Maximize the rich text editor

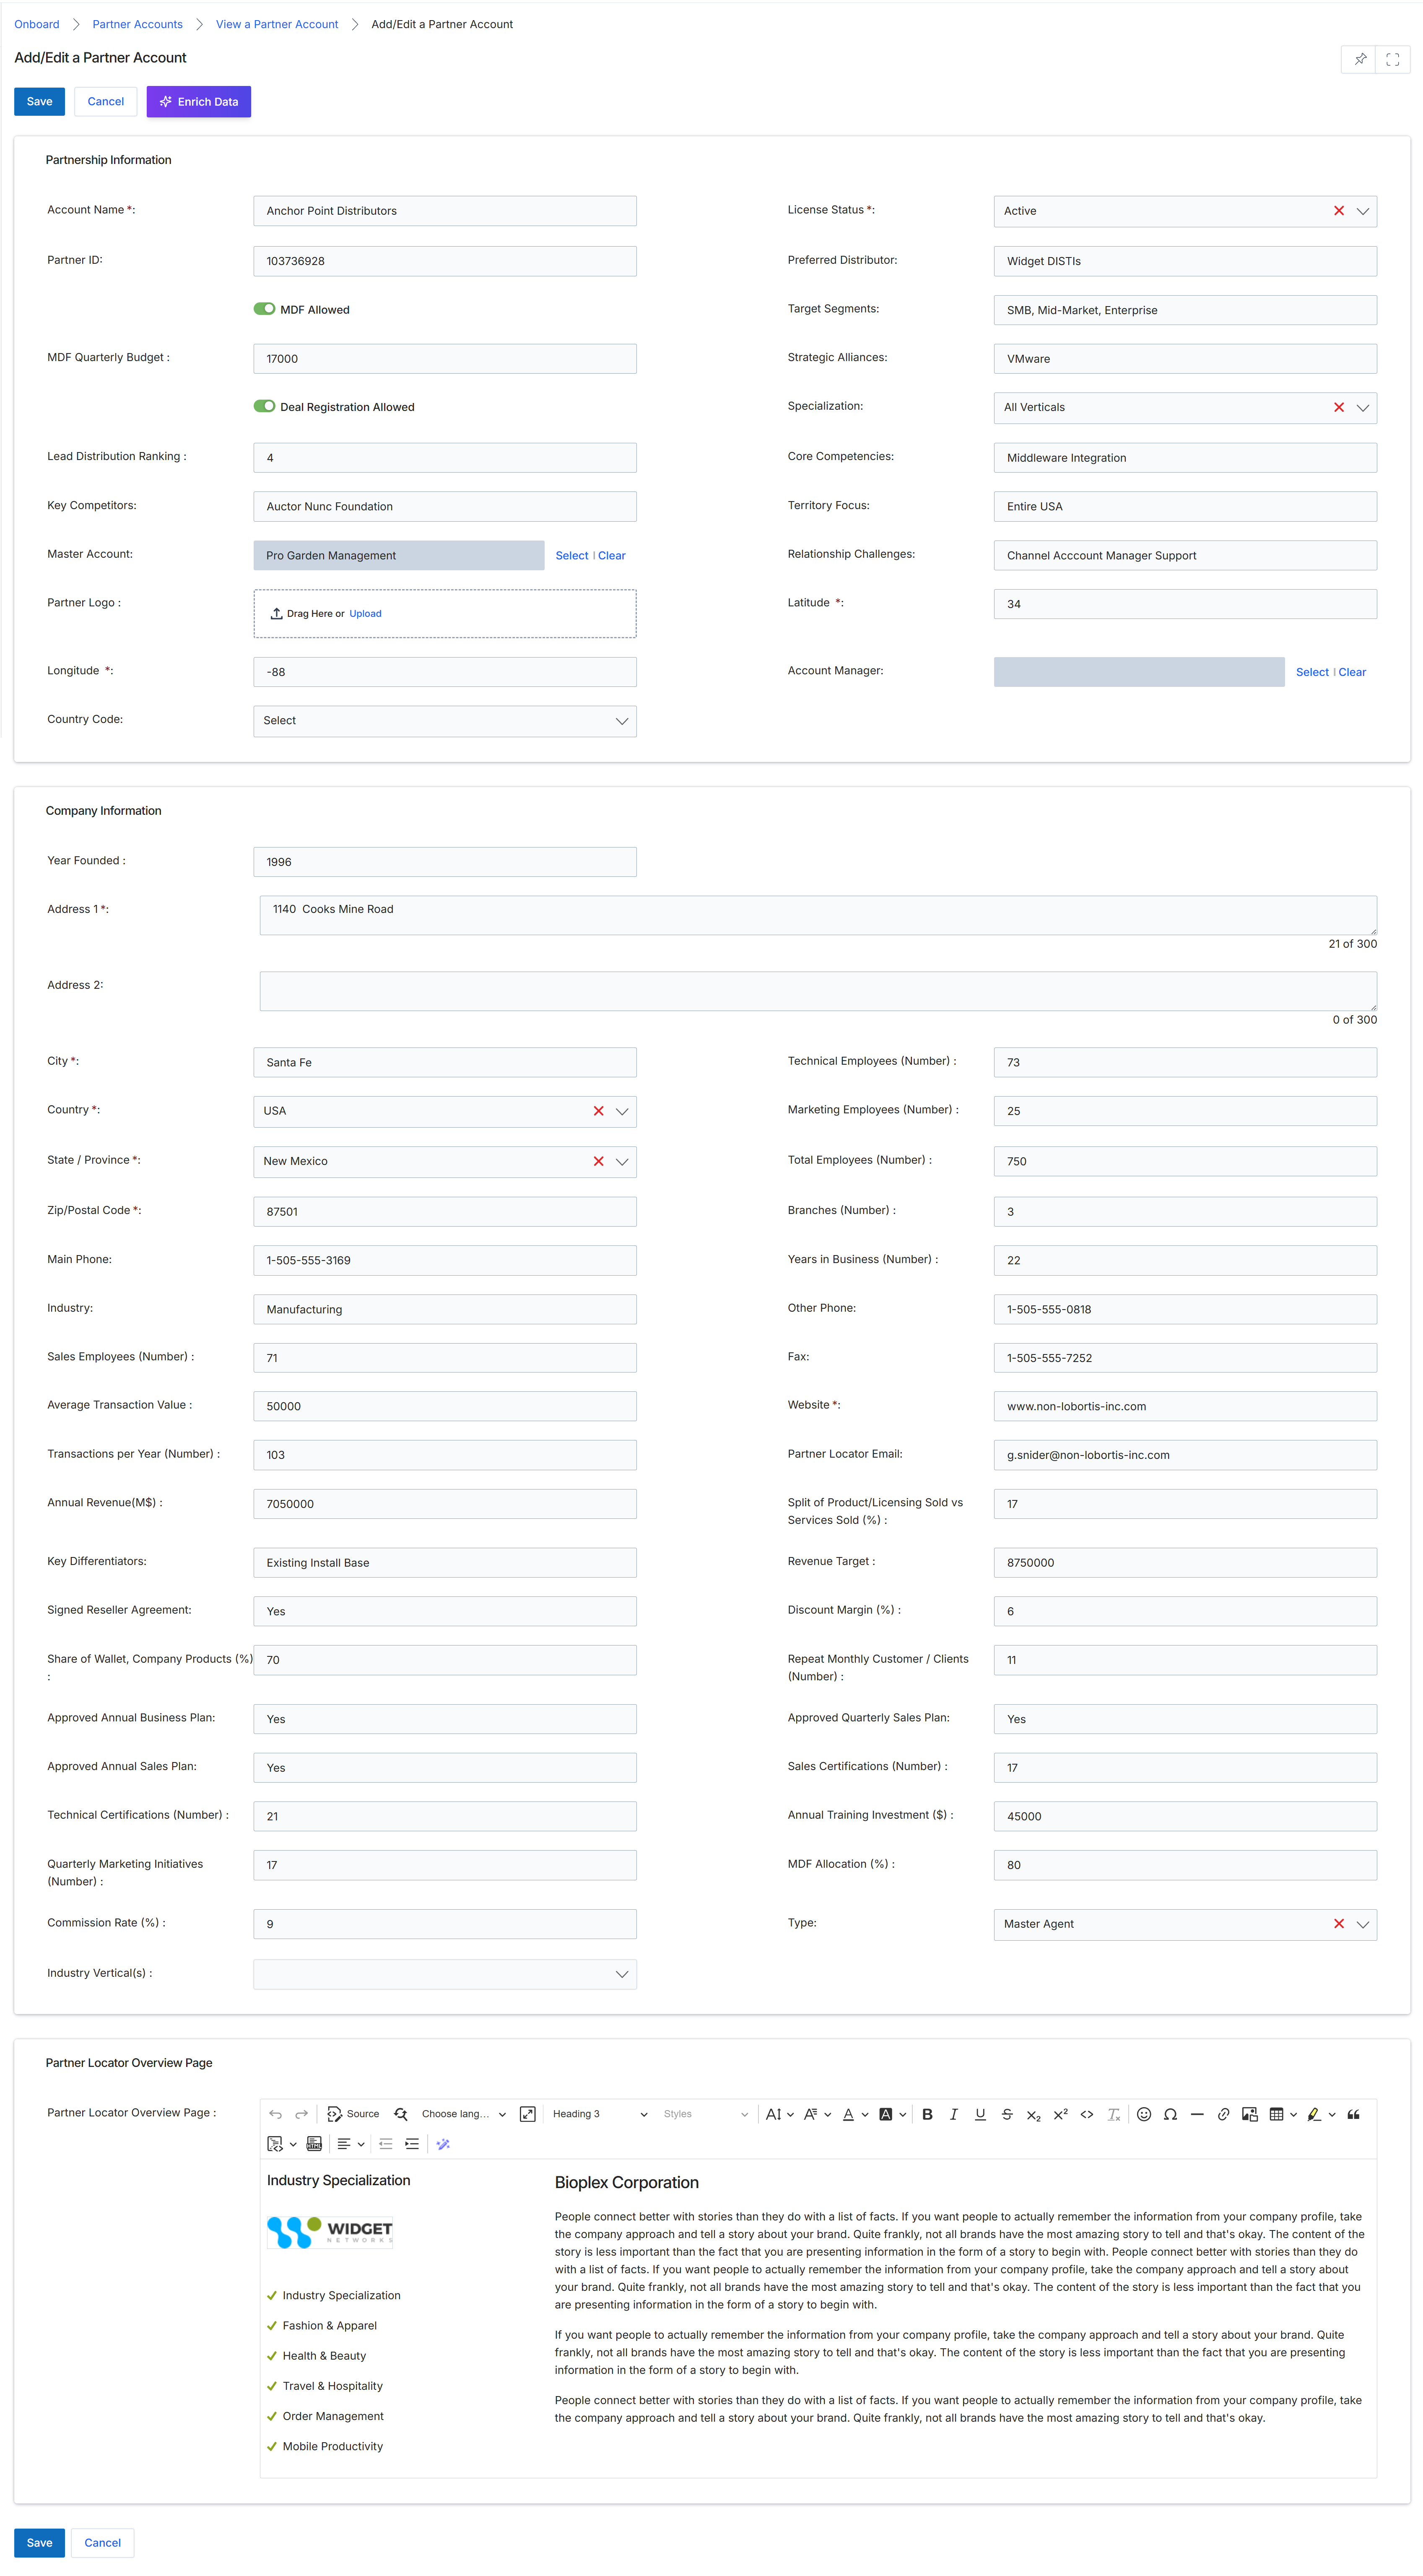coord(528,2114)
